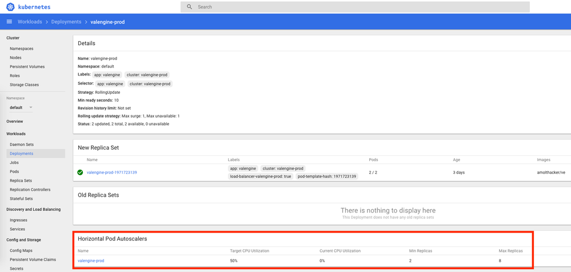Click Current CPU Utilization value 0%
571x272 pixels.
[322, 261]
